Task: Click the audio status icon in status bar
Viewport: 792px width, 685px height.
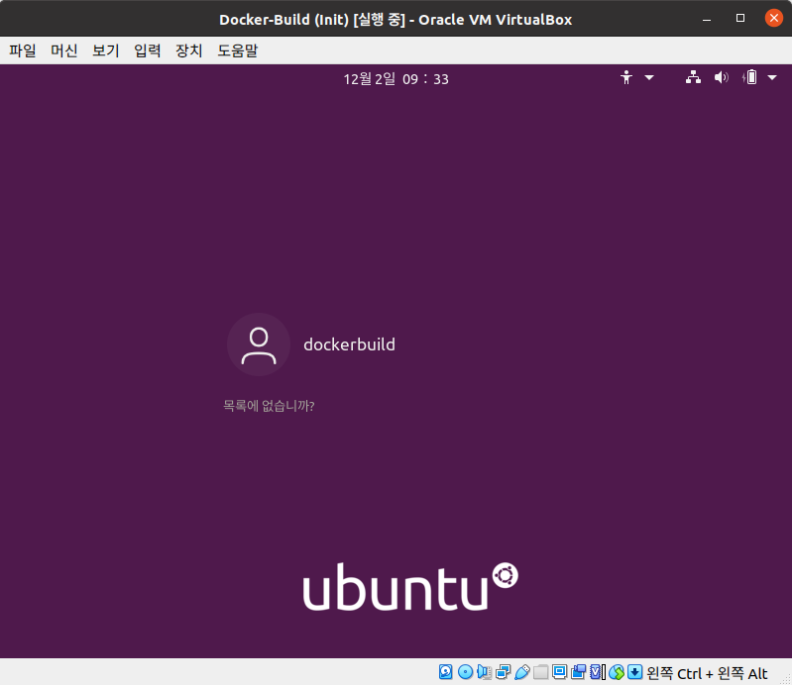Action: (x=484, y=672)
